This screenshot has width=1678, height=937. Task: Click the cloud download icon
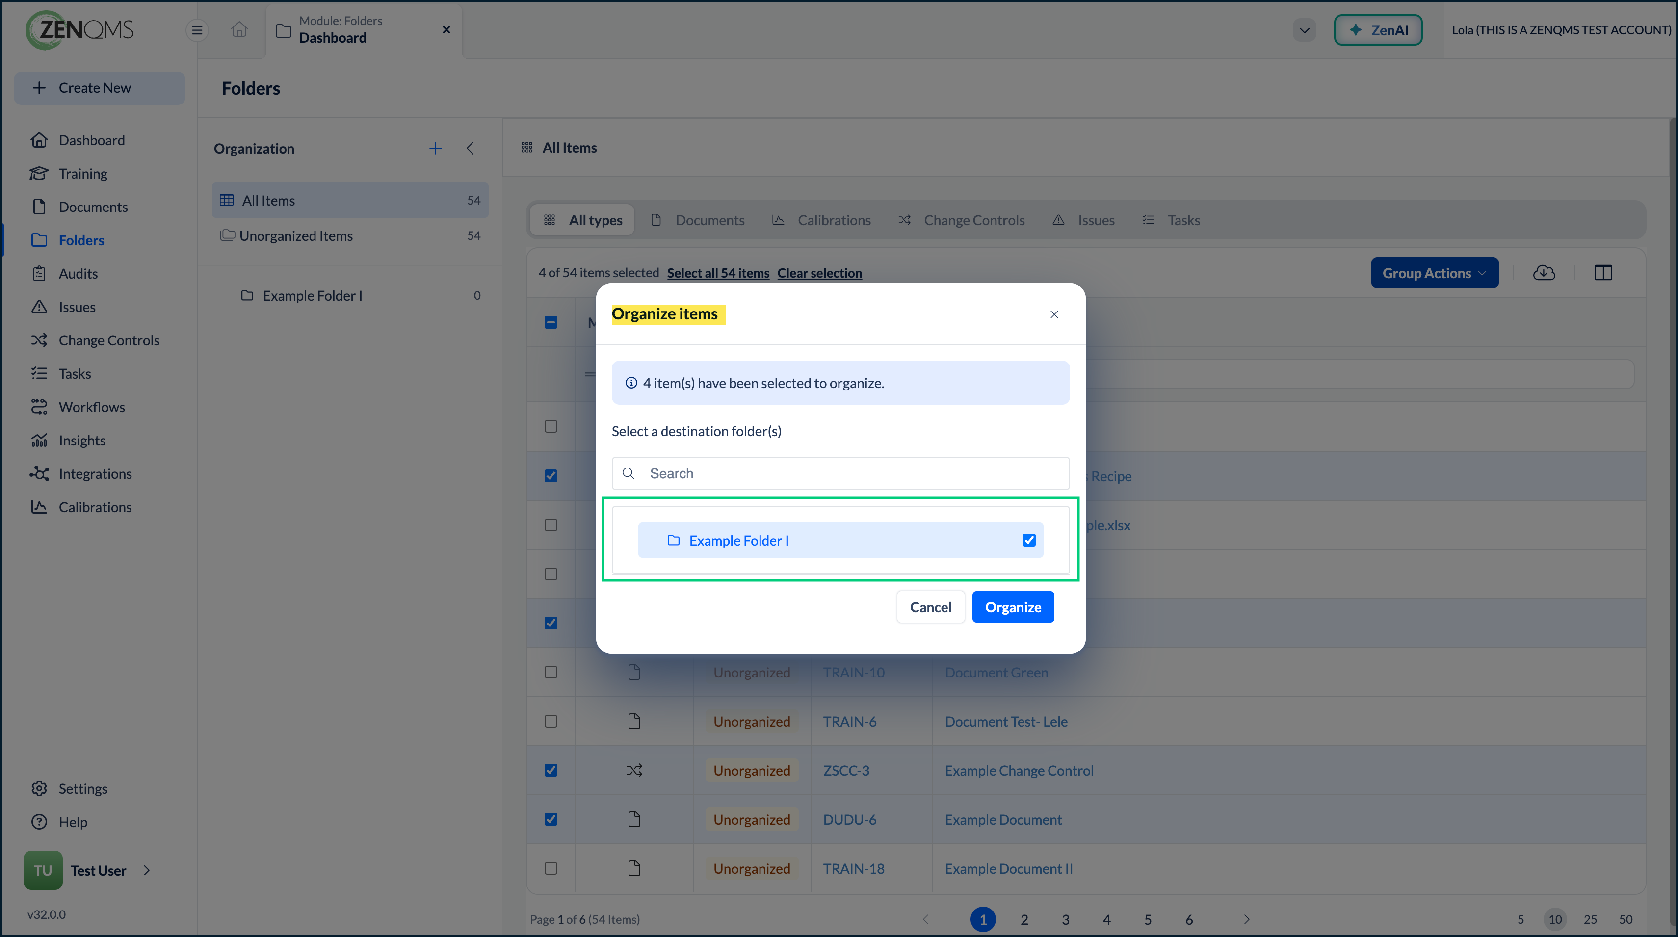1544,273
